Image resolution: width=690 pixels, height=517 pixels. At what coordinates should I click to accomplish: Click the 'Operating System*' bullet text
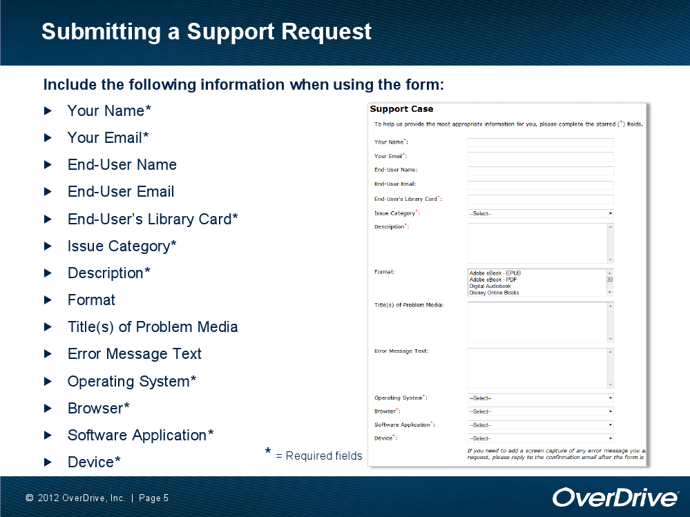click(131, 382)
